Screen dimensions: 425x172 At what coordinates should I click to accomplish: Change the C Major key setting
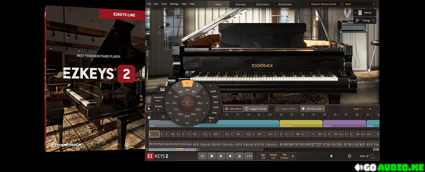pyautogui.click(x=285, y=158)
